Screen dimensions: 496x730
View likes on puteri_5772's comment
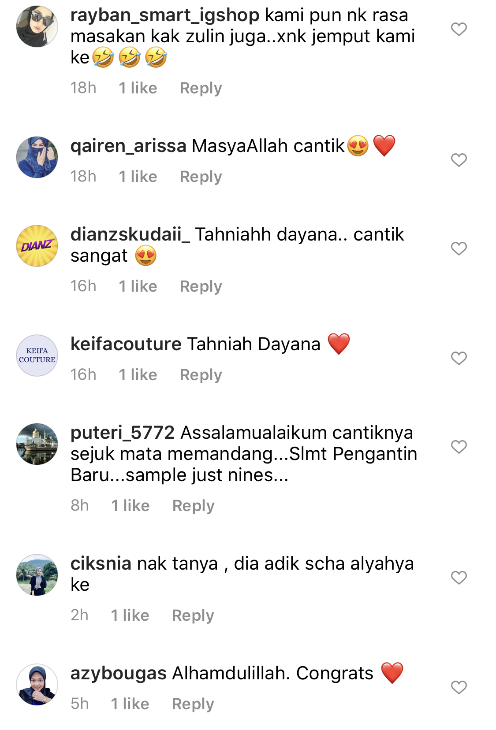click(x=130, y=506)
